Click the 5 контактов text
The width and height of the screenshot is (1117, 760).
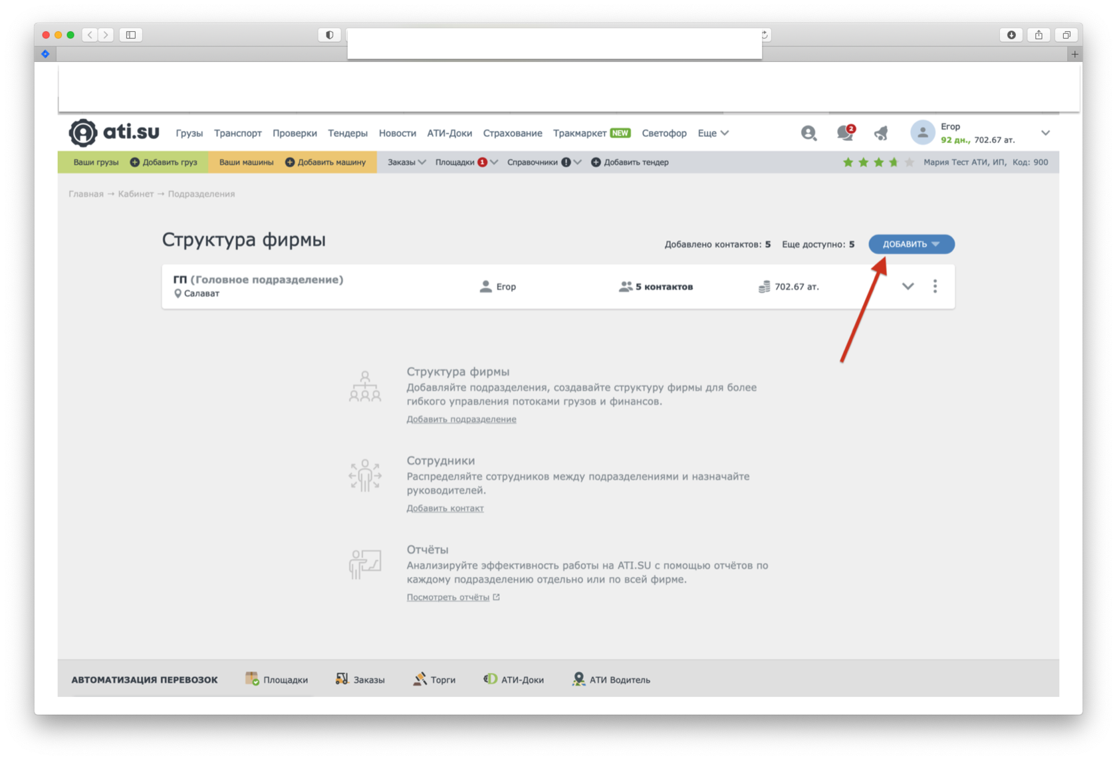pos(664,287)
